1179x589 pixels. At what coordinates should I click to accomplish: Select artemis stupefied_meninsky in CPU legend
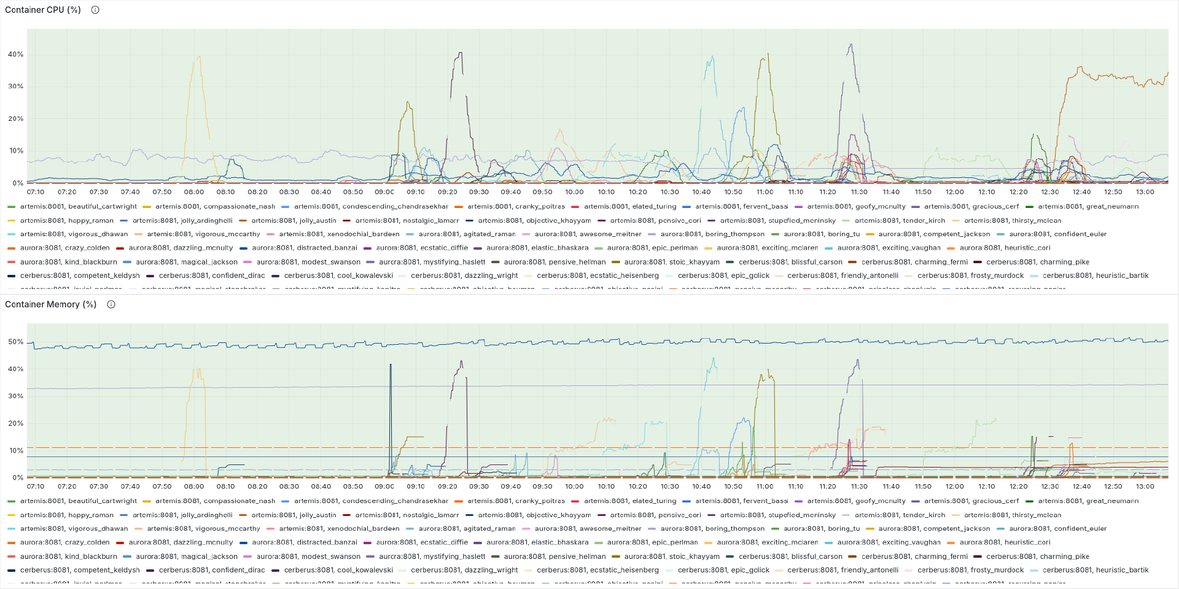[777, 221]
